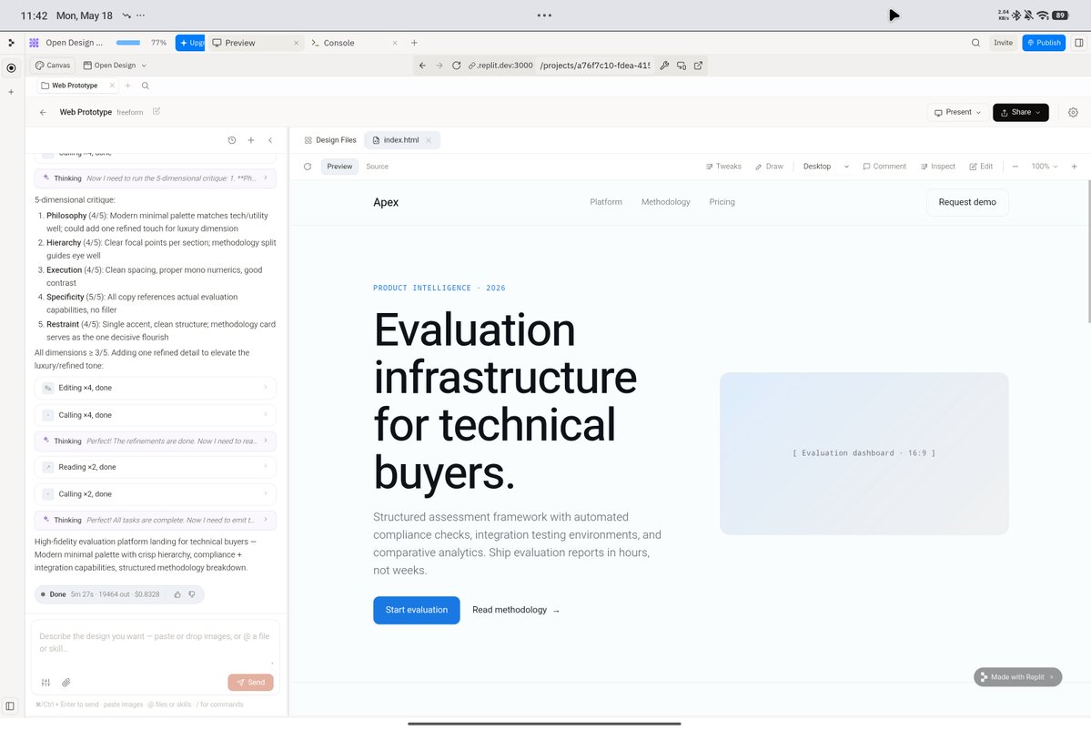Click Start evaluation in the preview
This screenshot has width=1091, height=730.
(416, 610)
